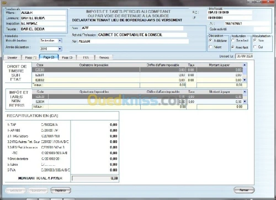Click the I.F number field
Image resolution: width=276 pixels, height=200 pixels.
tap(230, 18)
